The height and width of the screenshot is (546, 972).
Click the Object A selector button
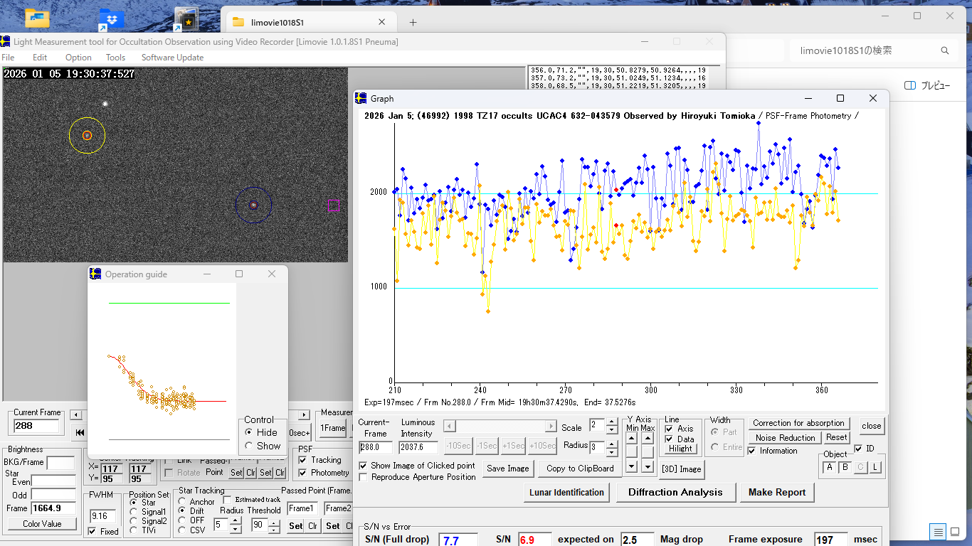(829, 467)
